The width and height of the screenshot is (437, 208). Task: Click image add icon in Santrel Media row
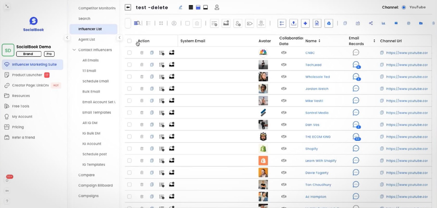[172, 112]
